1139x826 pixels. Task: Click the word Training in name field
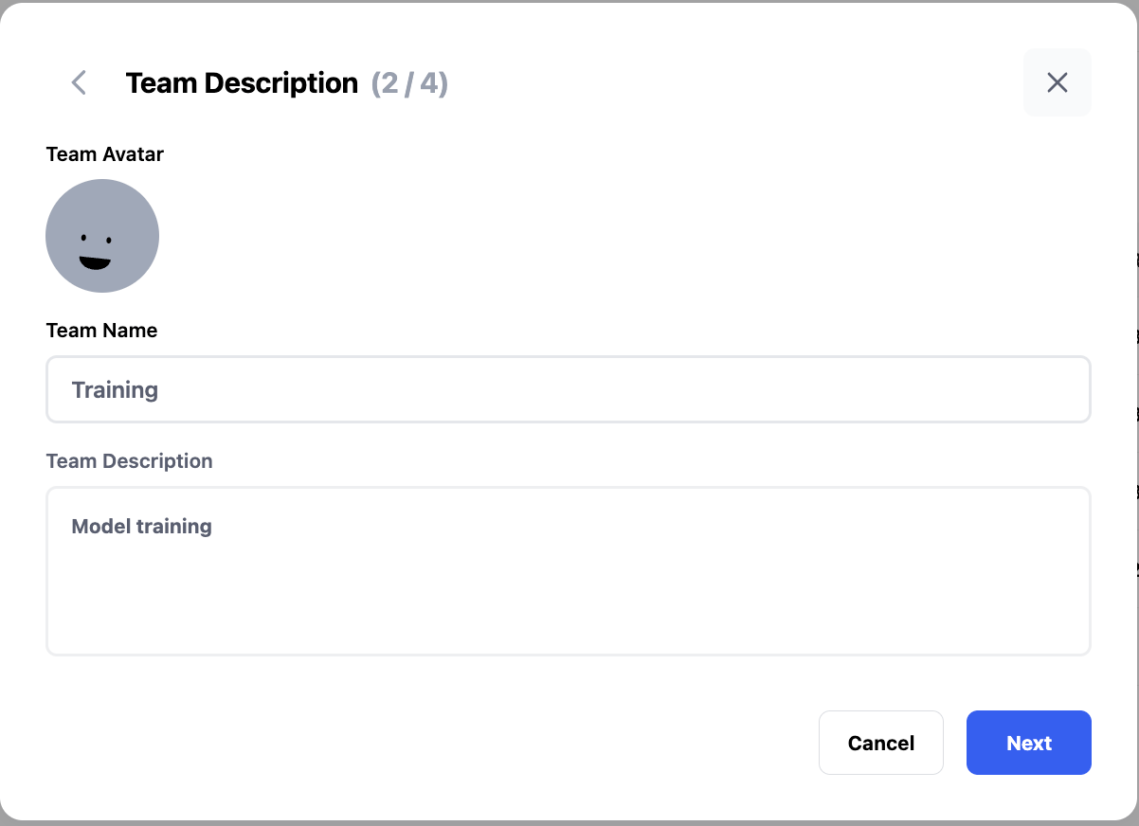pyautogui.click(x=115, y=389)
